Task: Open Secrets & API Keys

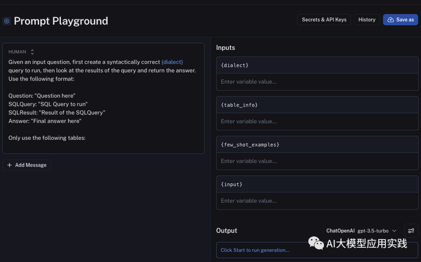Action: click(324, 20)
